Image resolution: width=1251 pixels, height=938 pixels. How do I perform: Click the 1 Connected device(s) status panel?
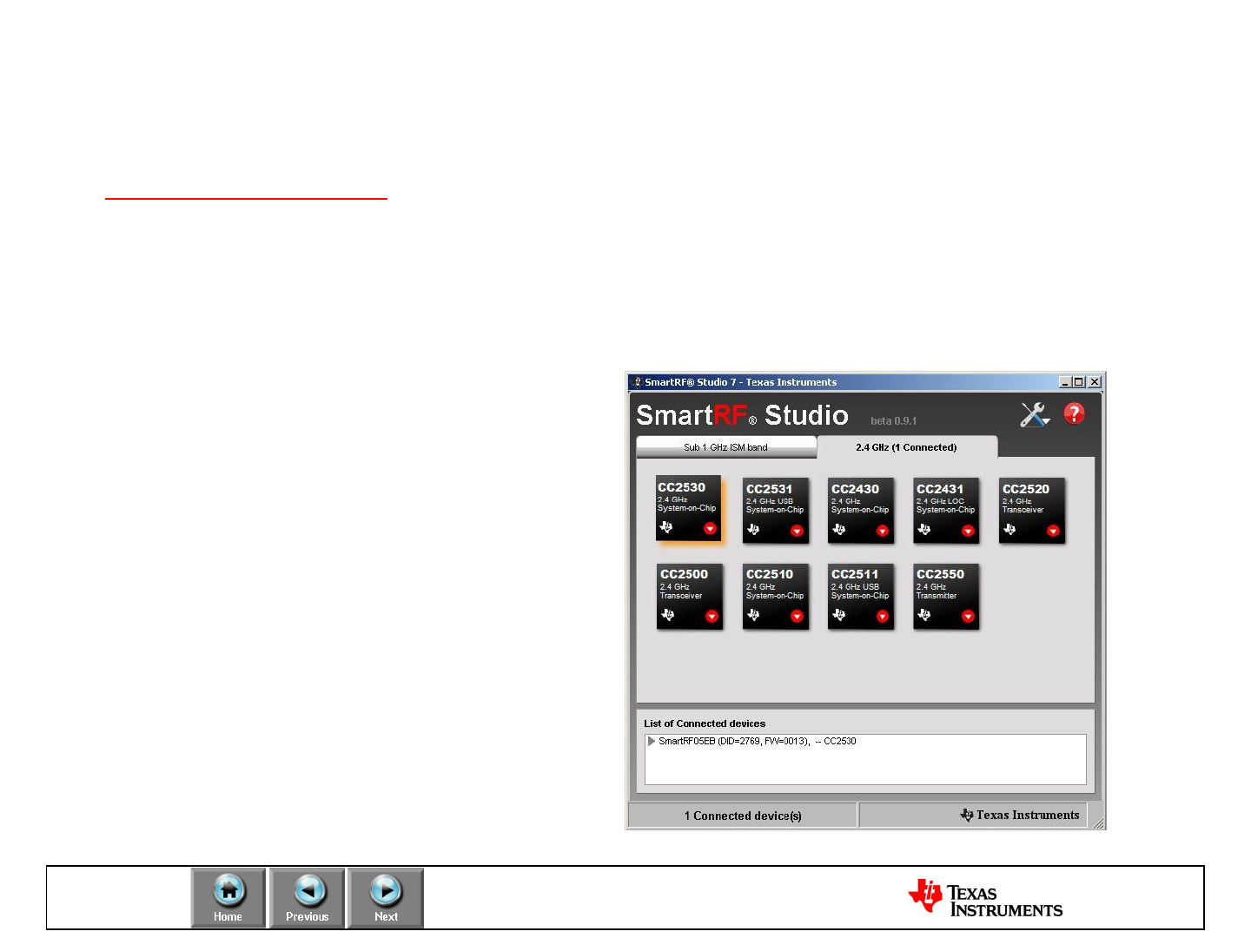pyautogui.click(x=743, y=816)
